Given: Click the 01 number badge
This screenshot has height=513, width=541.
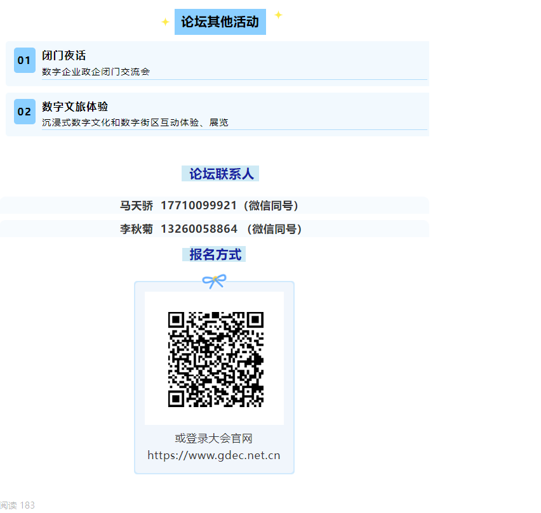Looking at the screenshot, I should tap(25, 60).
